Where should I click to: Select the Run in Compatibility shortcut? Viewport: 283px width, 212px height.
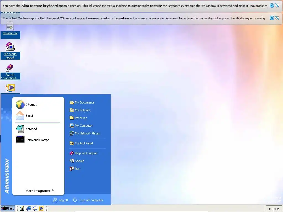(x=10, y=72)
